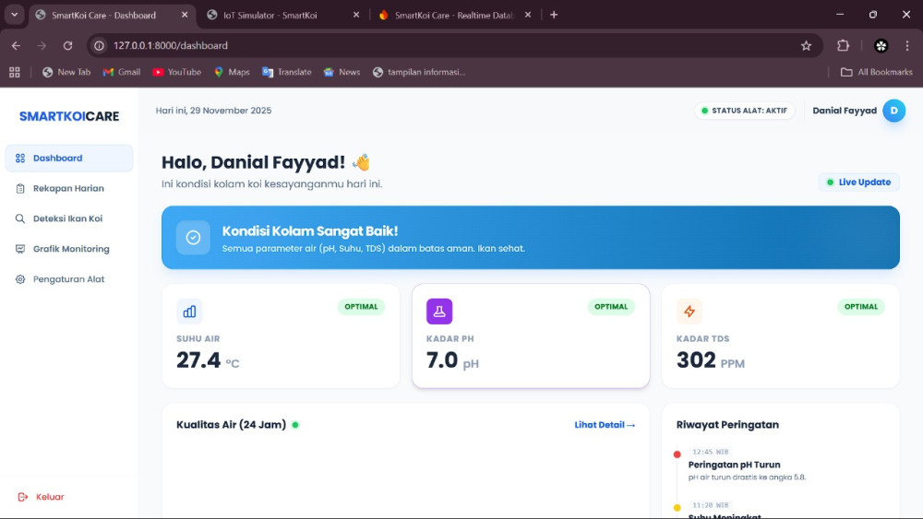Viewport: 923px width, 519px height.
Task: Click the thermometer icon in Suhu Air card
Action: [189, 312]
